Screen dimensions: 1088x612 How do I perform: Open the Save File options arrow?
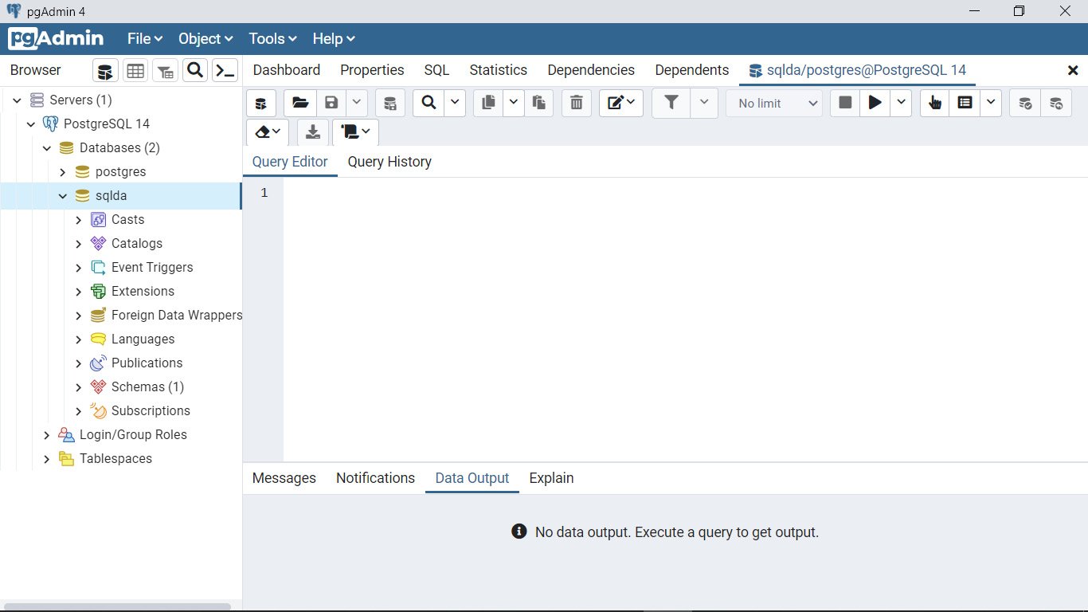coord(356,104)
